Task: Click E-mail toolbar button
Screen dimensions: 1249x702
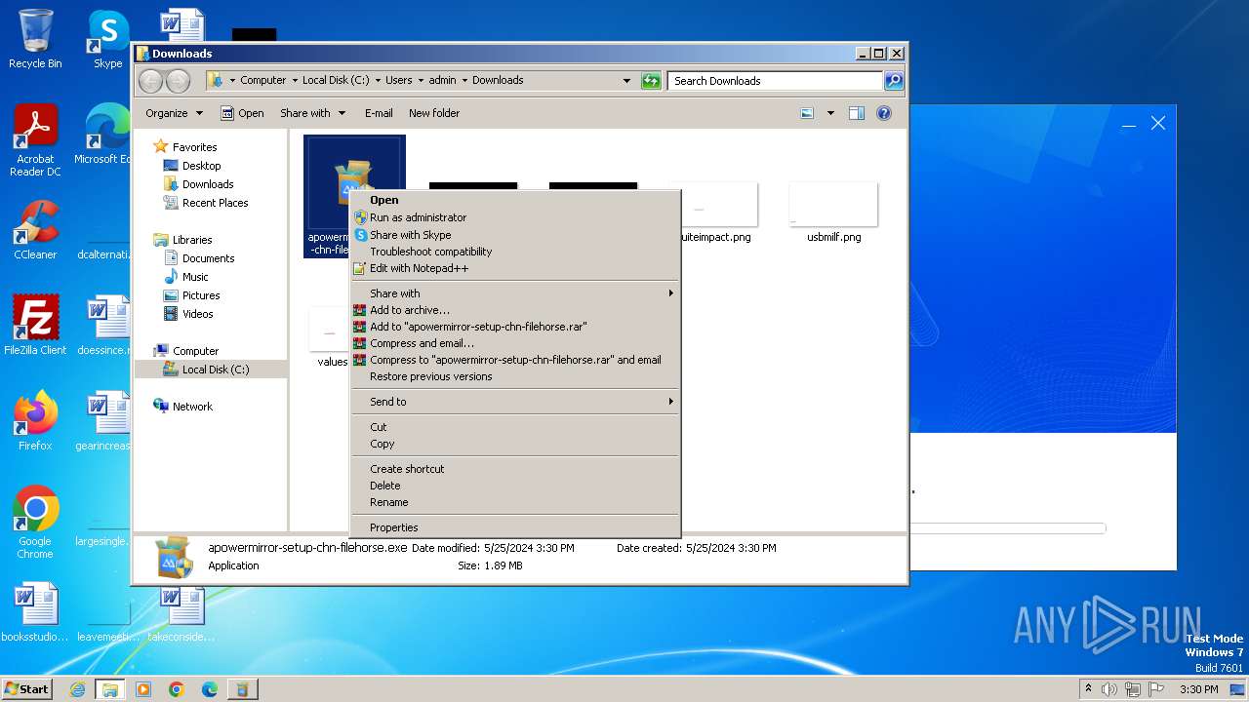Action: pos(379,113)
